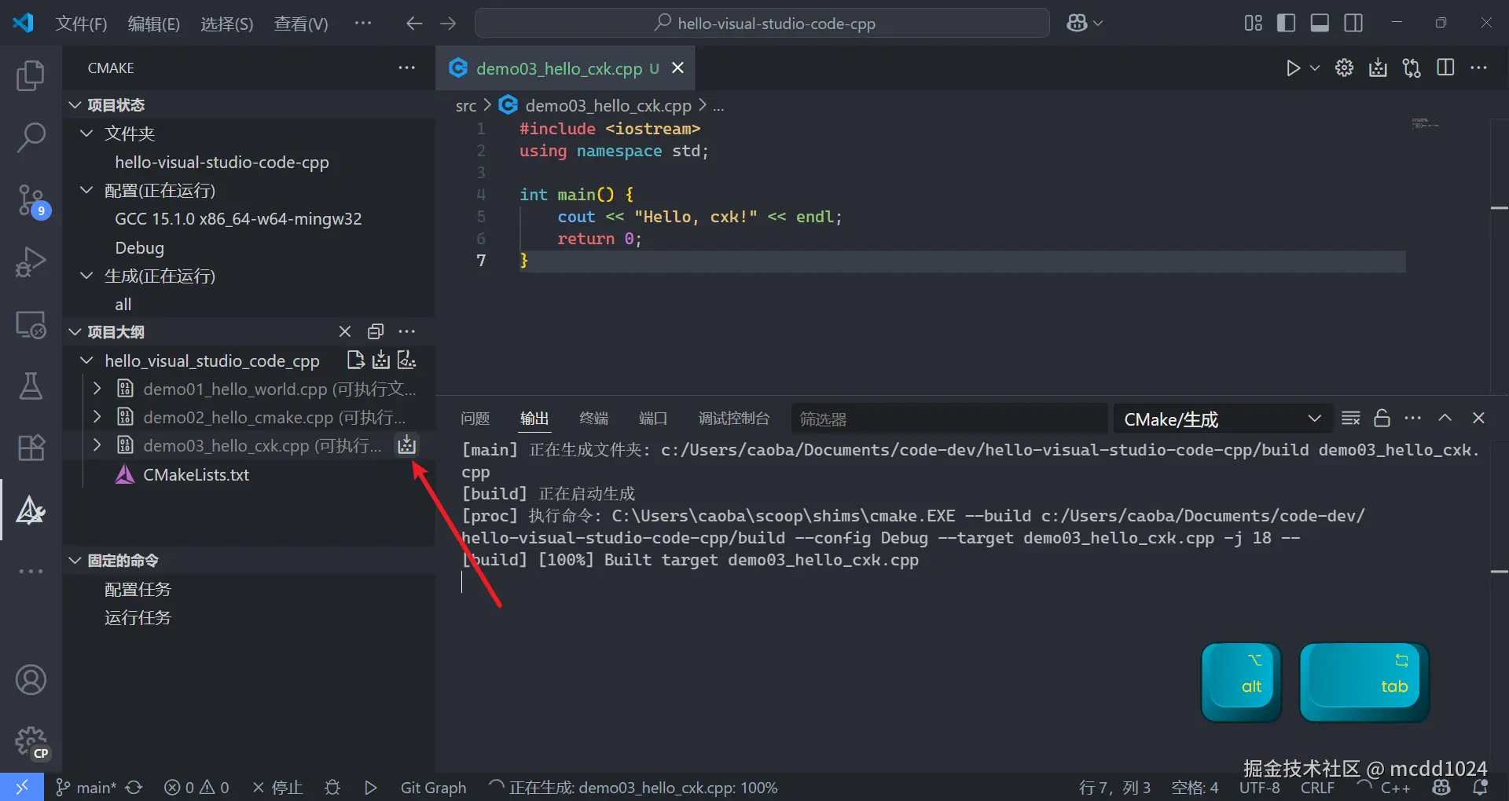Click the debug bug icon in status bar

coord(332,788)
